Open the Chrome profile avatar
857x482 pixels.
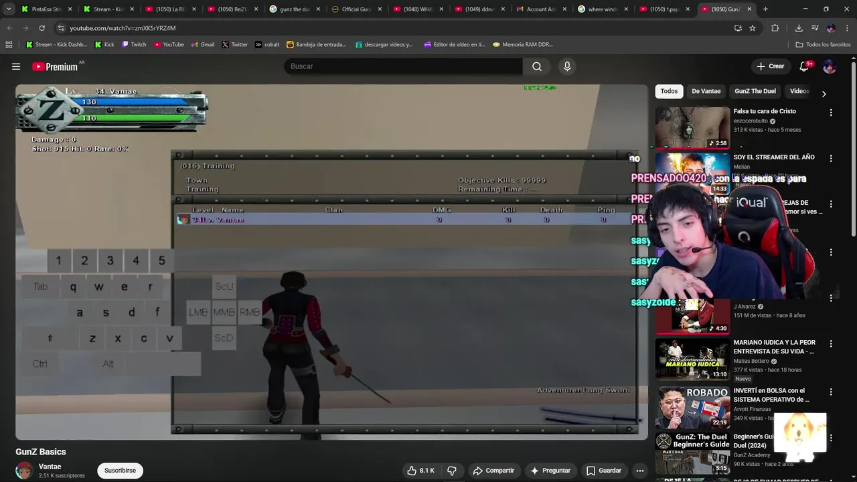tap(831, 28)
